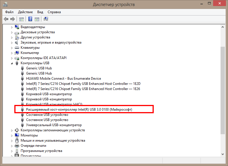Select Универсальный USB-концентратор

click(x=54, y=125)
